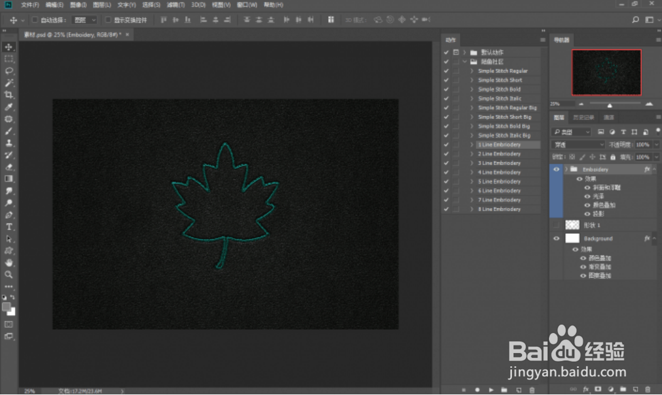Expand the Simple Stitch Regular action
The width and height of the screenshot is (662, 395).
(x=472, y=71)
